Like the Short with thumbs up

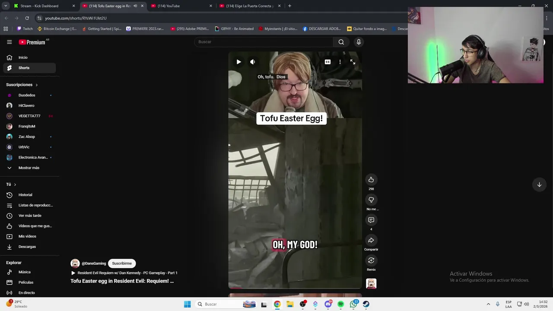[x=371, y=179]
